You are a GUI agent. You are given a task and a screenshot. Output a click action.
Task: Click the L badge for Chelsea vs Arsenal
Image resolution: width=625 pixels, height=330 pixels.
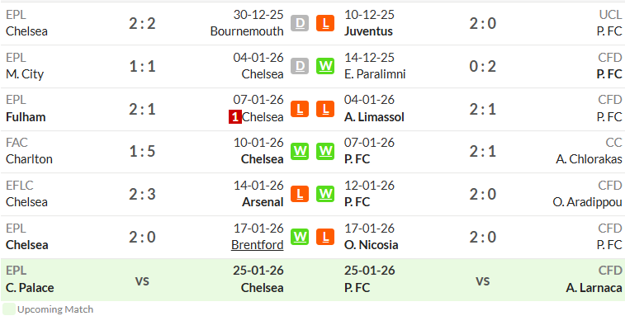pos(300,194)
